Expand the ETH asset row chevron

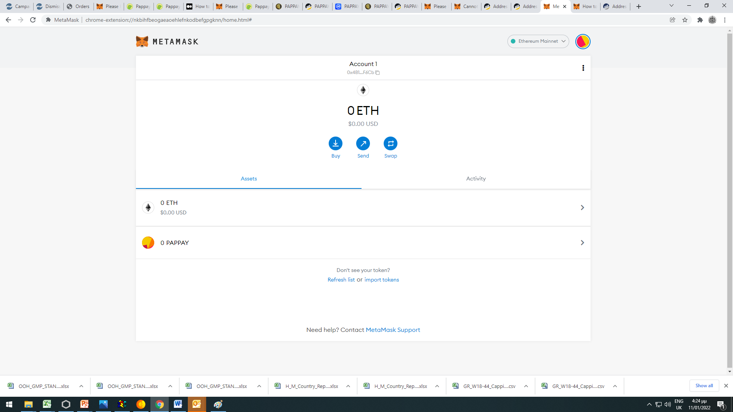[582, 208]
